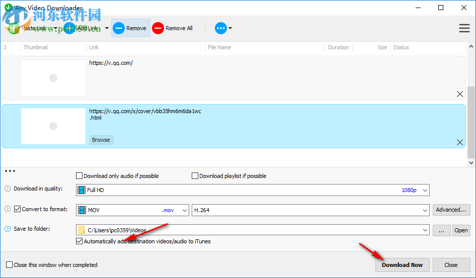Click the list scrollbar up arrow
Image resolution: width=476 pixels, height=278 pixels.
pyautogui.click(x=471, y=47)
